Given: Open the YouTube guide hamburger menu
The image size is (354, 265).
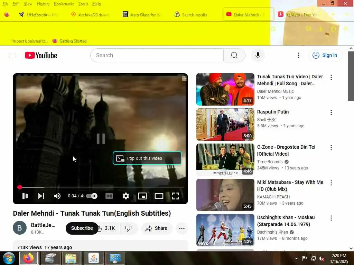Looking at the screenshot, I should 12,55.
